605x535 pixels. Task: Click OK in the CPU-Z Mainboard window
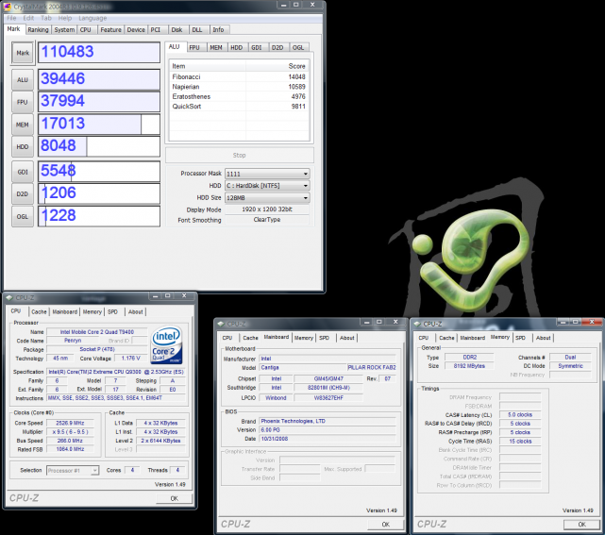[x=386, y=525]
